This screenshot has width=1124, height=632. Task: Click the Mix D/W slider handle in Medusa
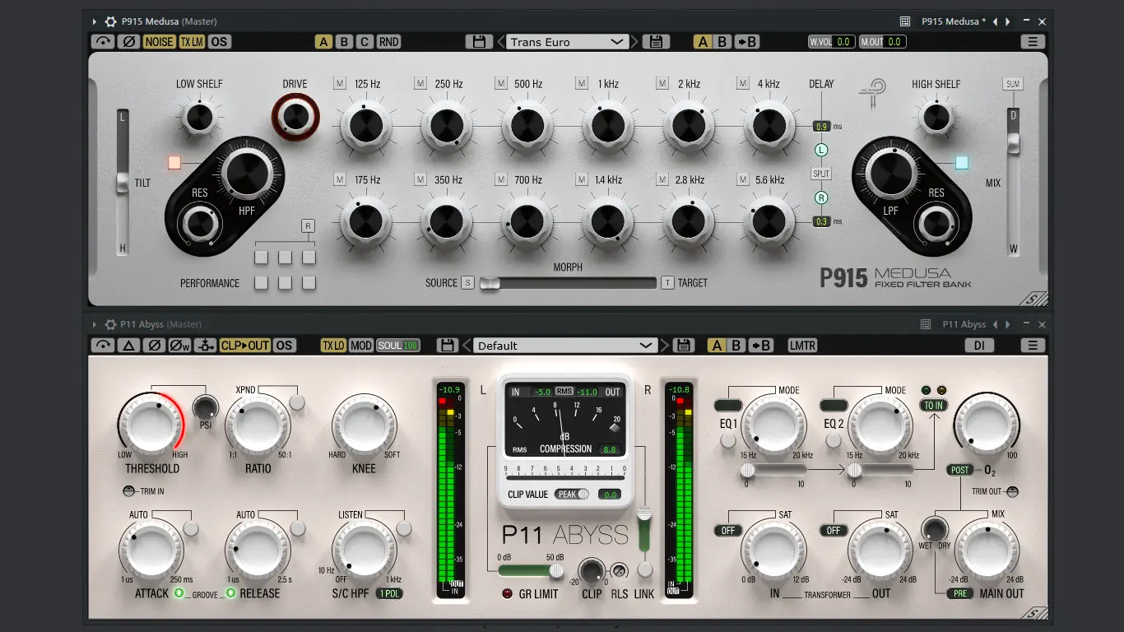coord(1013,143)
